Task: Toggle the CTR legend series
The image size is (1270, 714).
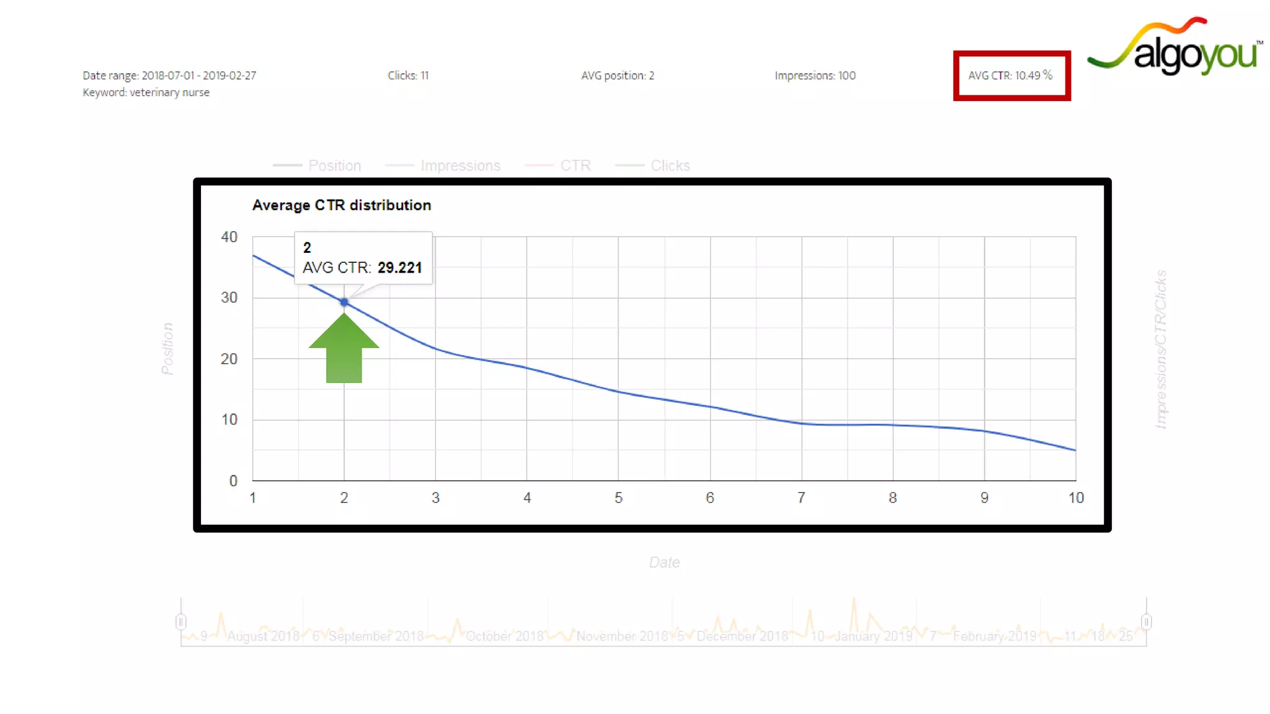Action: point(575,165)
